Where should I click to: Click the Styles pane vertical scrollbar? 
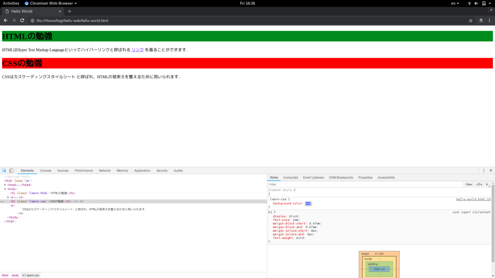[493, 224]
